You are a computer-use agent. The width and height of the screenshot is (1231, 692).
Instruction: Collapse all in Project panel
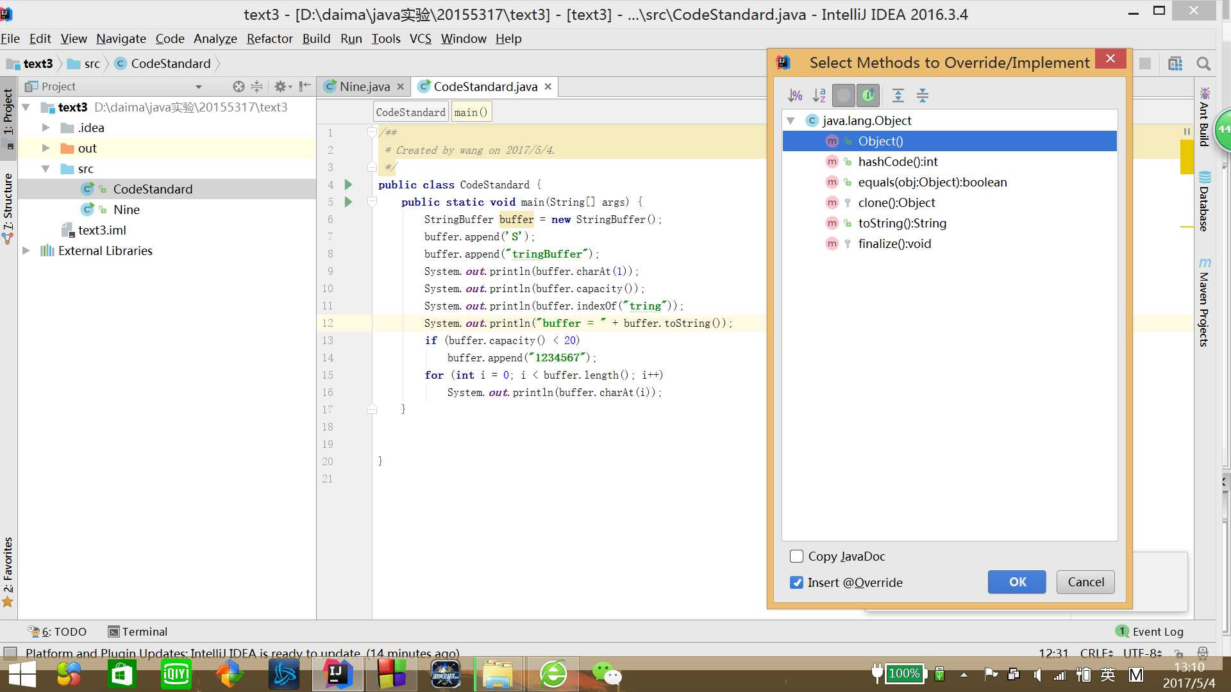(x=256, y=86)
